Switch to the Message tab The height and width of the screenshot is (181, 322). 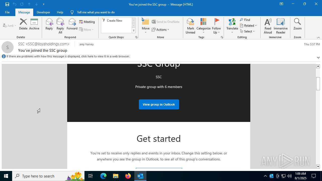(24, 12)
